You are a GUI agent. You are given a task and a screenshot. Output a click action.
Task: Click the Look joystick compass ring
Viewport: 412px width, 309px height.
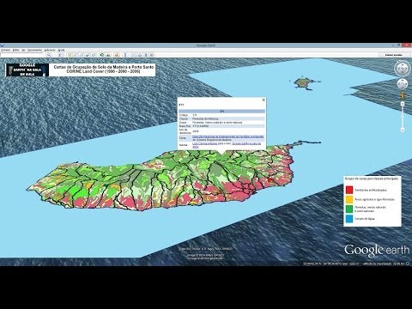(403, 69)
